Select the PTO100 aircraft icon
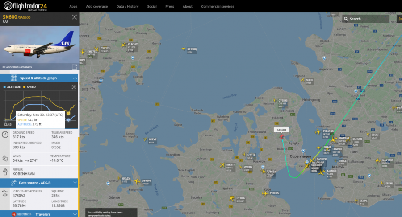This screenshot has width=402, height=217. (x=265, y=193)
